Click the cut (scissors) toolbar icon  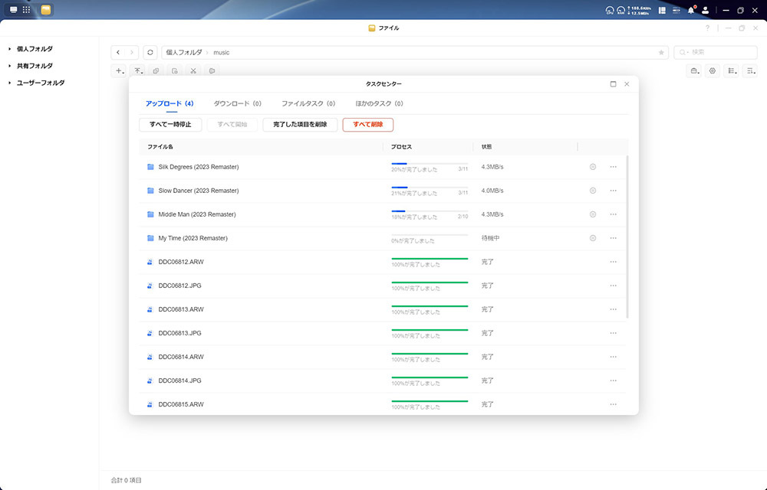click(193, 71)
